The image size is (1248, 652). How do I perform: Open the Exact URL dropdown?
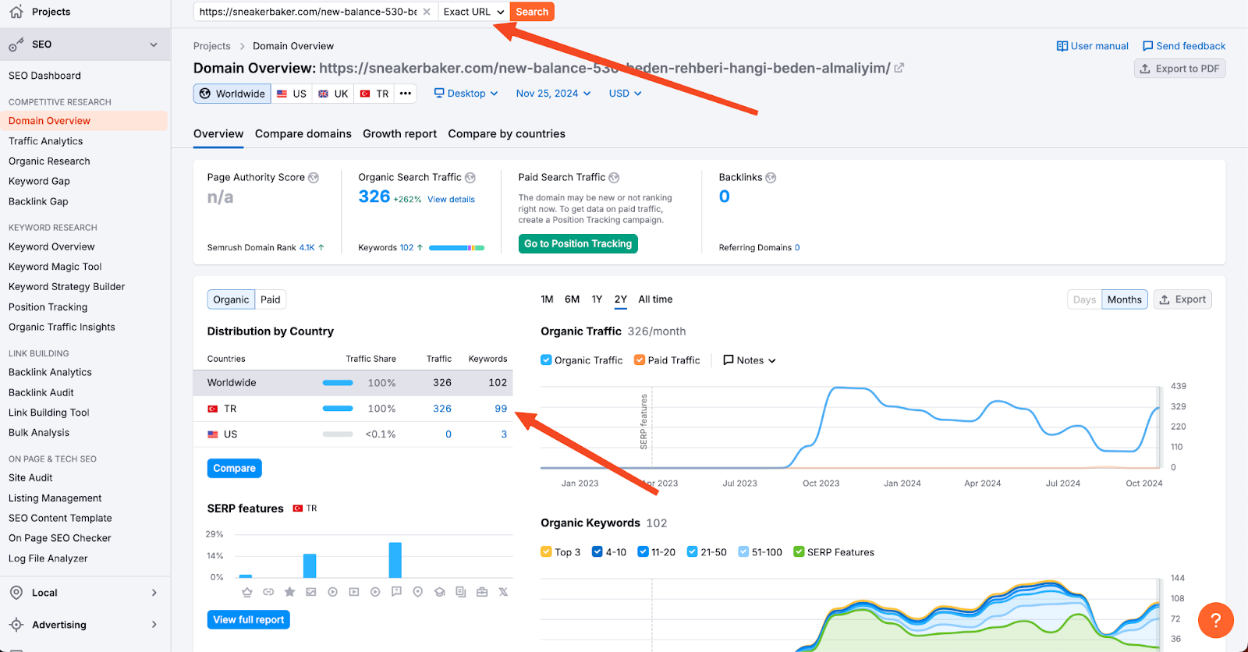point(473,12)
